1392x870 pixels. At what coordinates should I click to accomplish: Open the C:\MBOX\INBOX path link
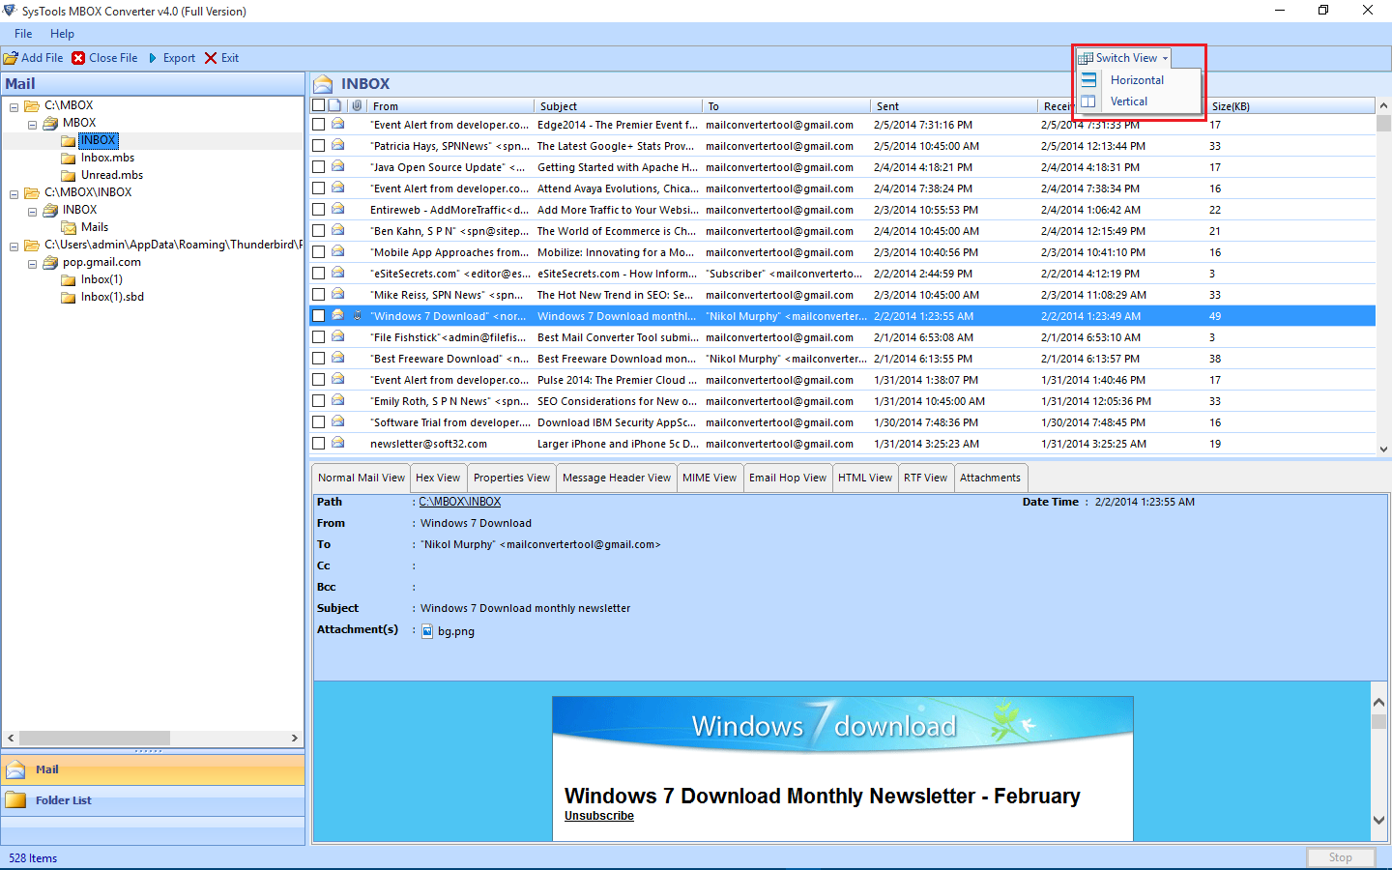(460, 502)
